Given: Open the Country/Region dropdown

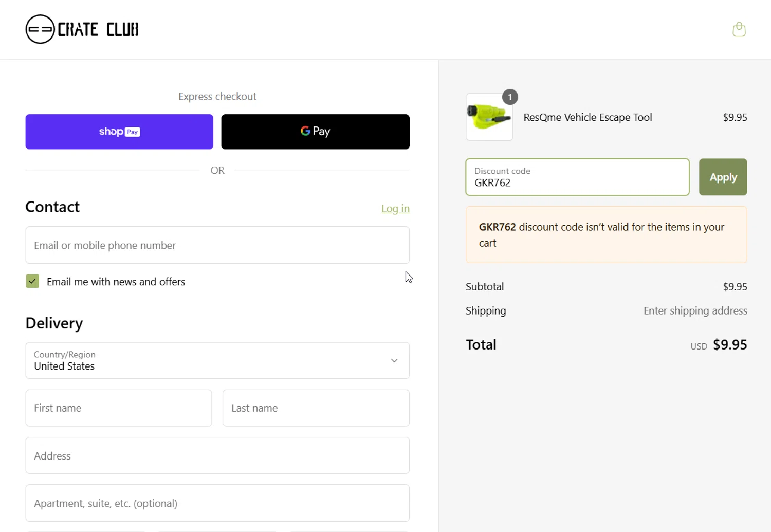Looking at the screenshot, I should 217,360.
